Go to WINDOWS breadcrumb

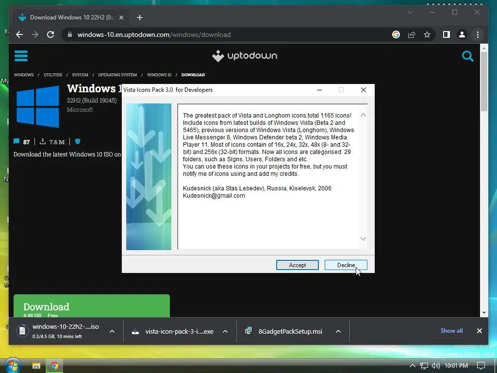[x=24, y=75]
